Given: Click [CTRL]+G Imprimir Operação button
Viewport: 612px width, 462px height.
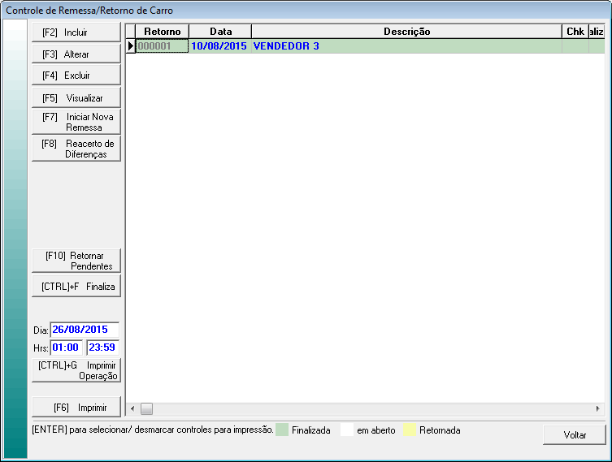Looking at the screenshot, I should click(76, 370).
